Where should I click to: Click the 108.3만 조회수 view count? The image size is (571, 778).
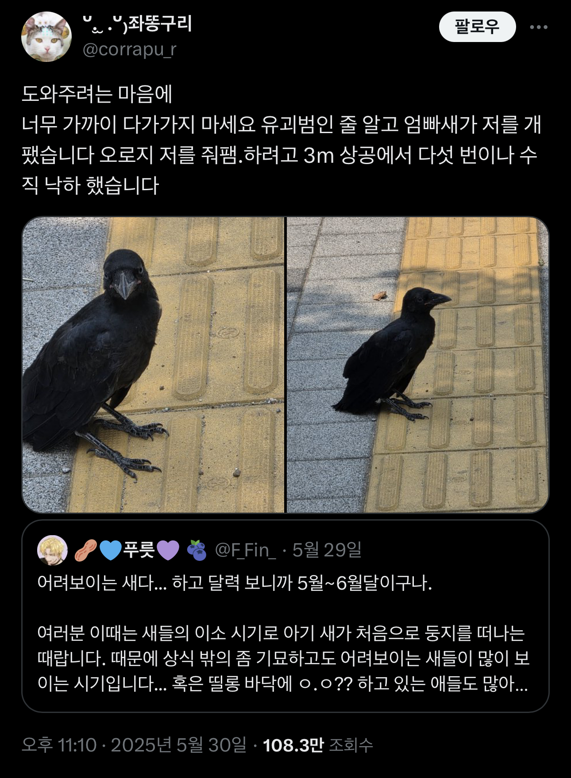point(318,745)
